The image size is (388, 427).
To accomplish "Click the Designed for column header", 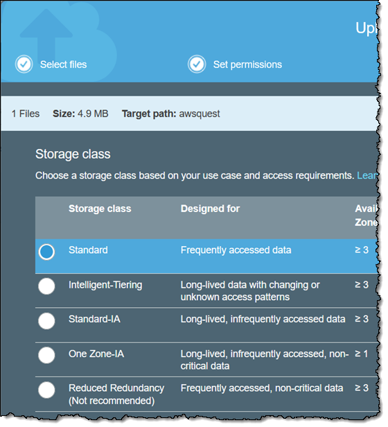I will click(x=210, y=209).
